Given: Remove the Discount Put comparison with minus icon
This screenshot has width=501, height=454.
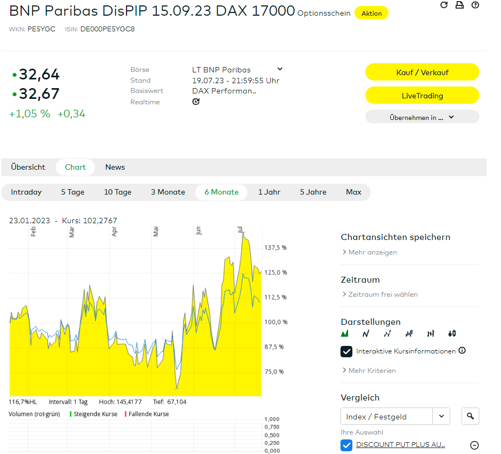Looking at the screenshot, I should 475,445.
